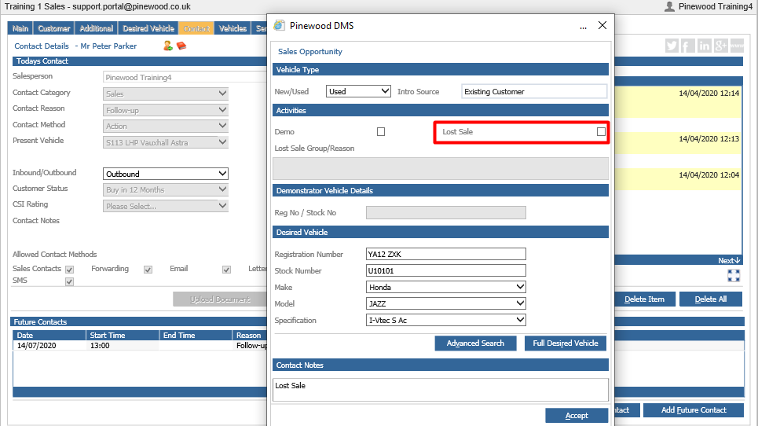The height and width of the screenshot is (426, 758).
Task: Click the Delete All button
Action: pyautogui.click(x=711, y=299)
